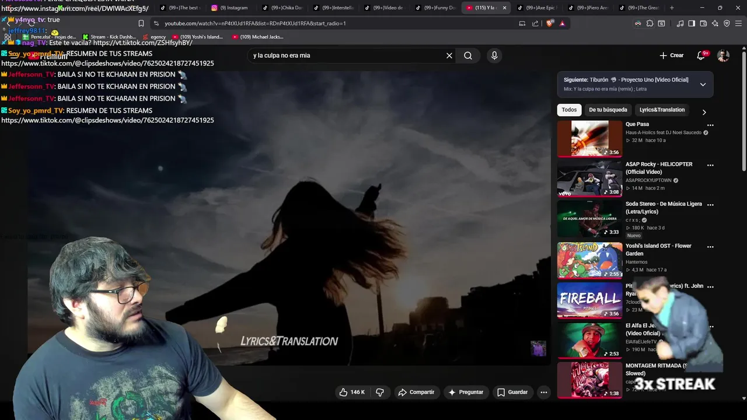Click the YouTube search magnifier button
The width and height of the screenshot is (747, 420).
[x=468, y=55]
